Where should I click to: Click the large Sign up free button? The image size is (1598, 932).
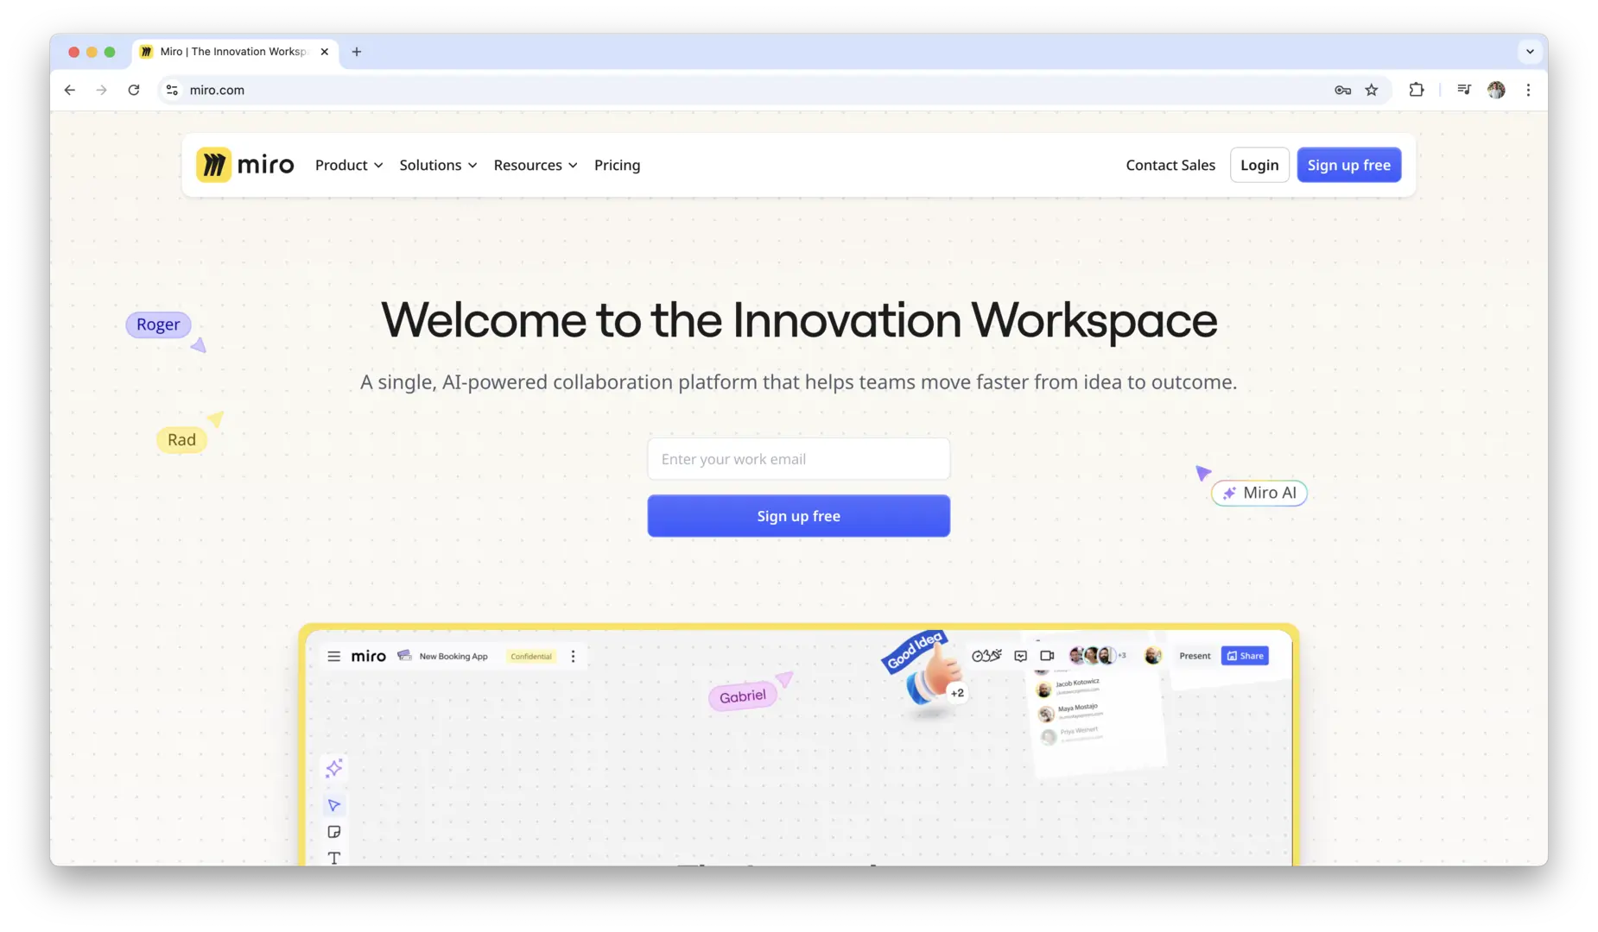coord(799,516)
